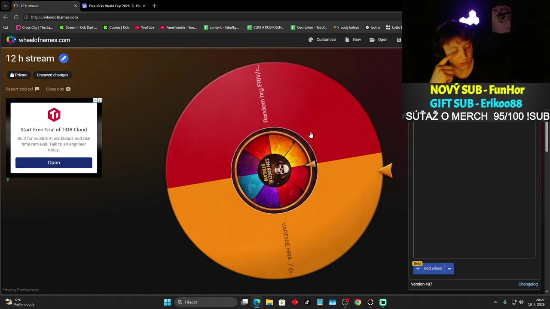This screenshot has width=550, height=309.
Task: Click the TiDB logo in the ad
Action: pos(54,115)
